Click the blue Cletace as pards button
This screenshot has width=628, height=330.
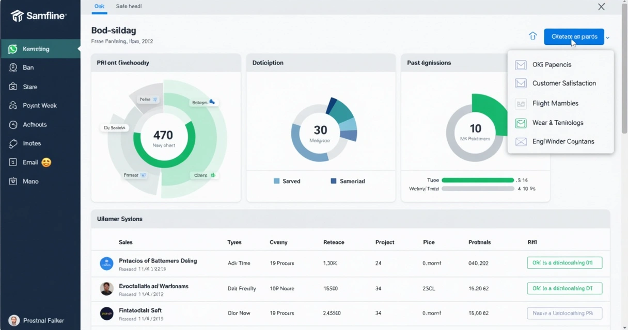(574, 37)
